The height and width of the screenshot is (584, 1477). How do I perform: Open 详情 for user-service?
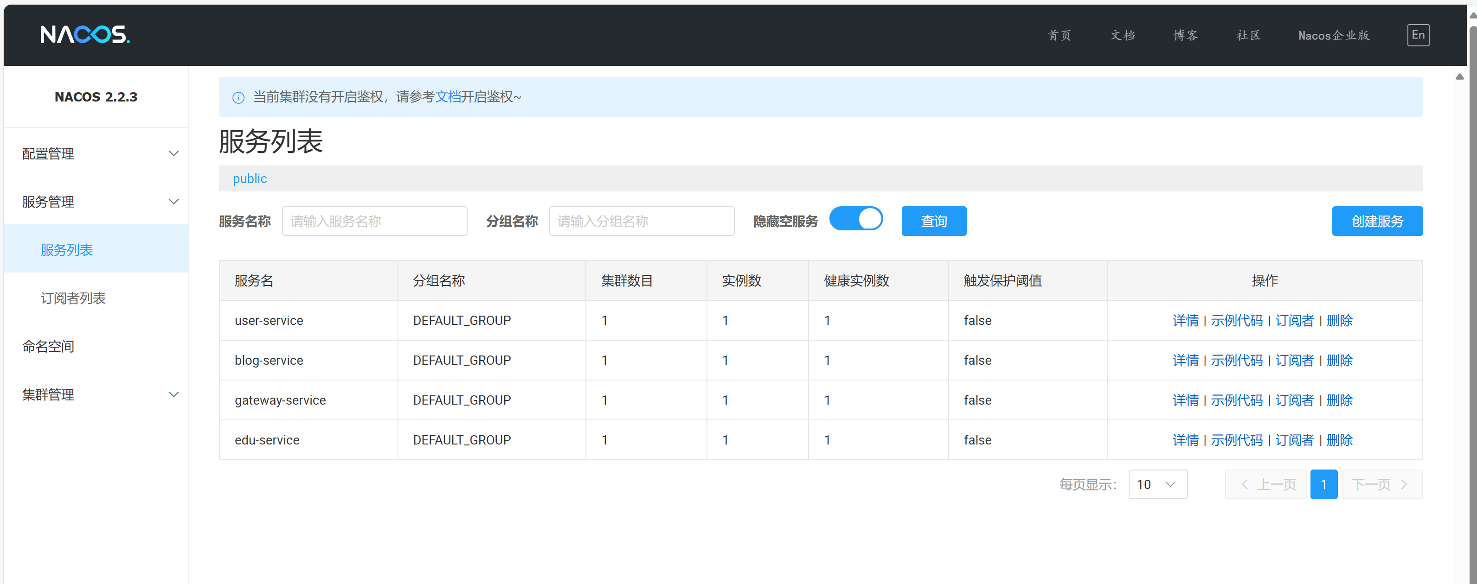pyautogui.click(x=1185, y=320)
